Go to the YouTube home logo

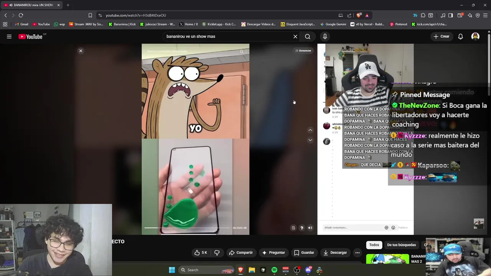click(30, 36)
